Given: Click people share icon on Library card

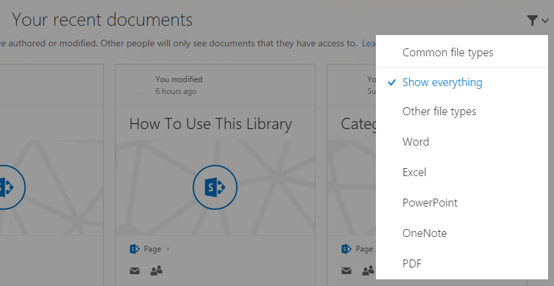Looking at the screenshot, I should (156, 270).
